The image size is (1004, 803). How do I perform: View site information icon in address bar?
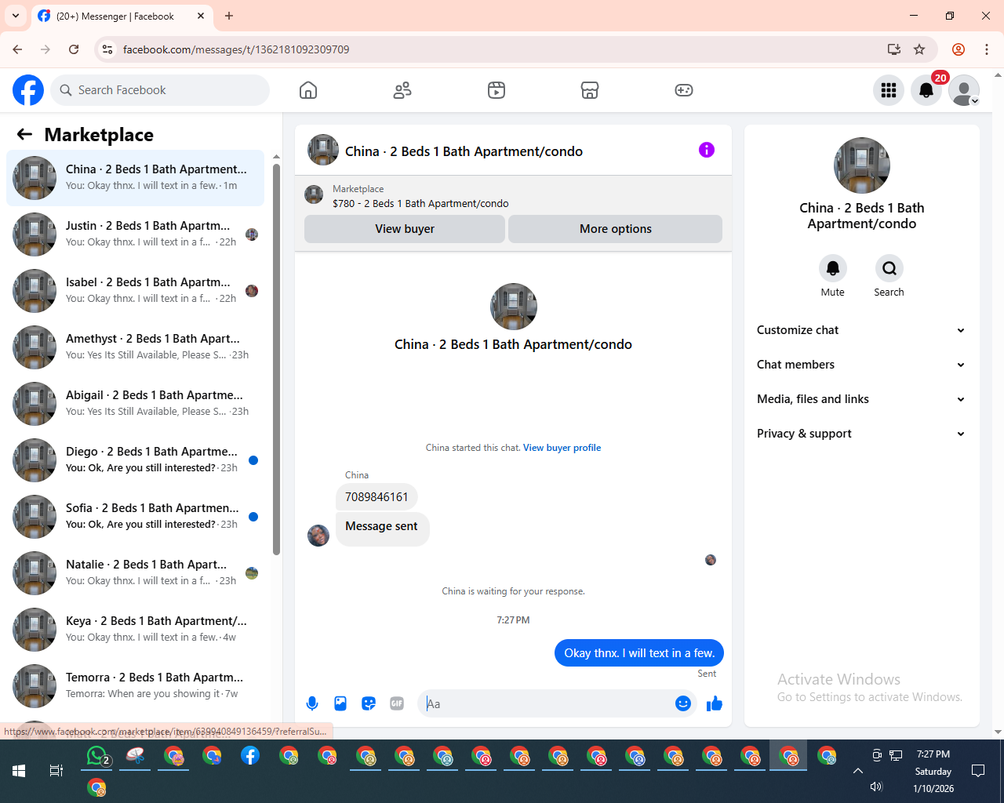[107, 49]
